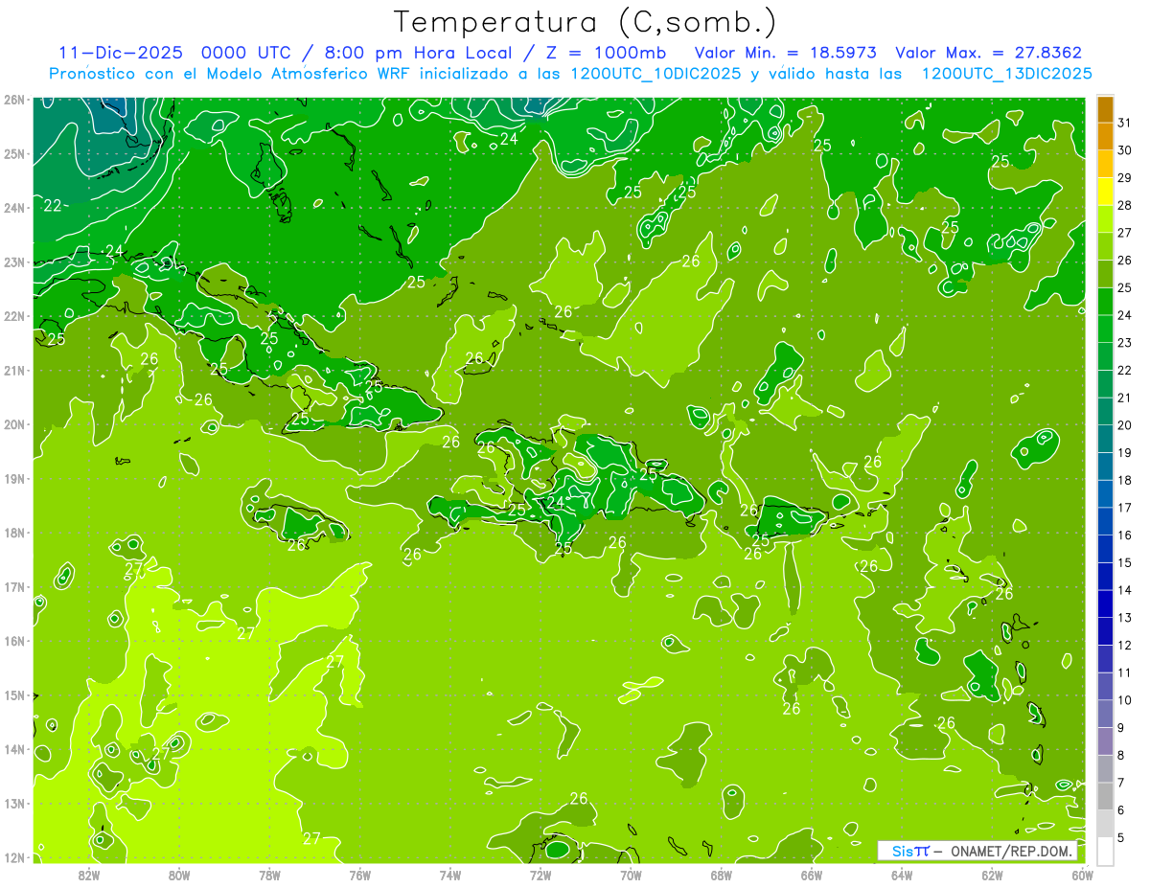Click the legend value "29"

click(x=1125, y=178)
